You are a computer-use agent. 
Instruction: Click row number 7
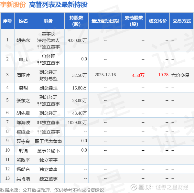pyautogui.click(x=7, y=122)
